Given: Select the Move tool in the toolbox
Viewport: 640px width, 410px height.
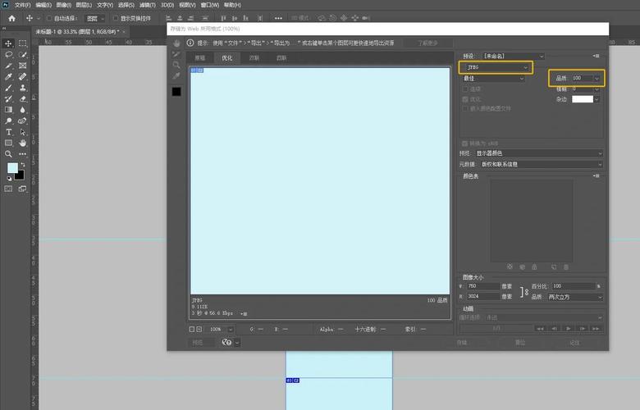Looking at the screenshot, I should [x=9, y=43].
